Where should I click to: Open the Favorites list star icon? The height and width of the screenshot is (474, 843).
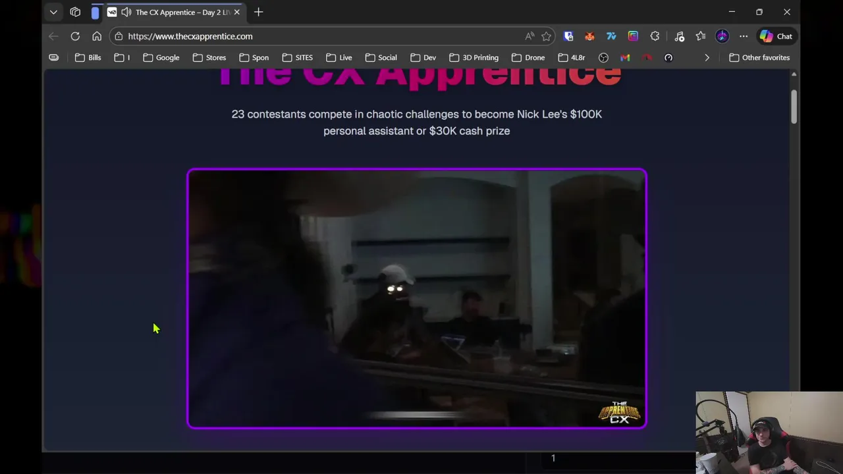pos(701,36)
